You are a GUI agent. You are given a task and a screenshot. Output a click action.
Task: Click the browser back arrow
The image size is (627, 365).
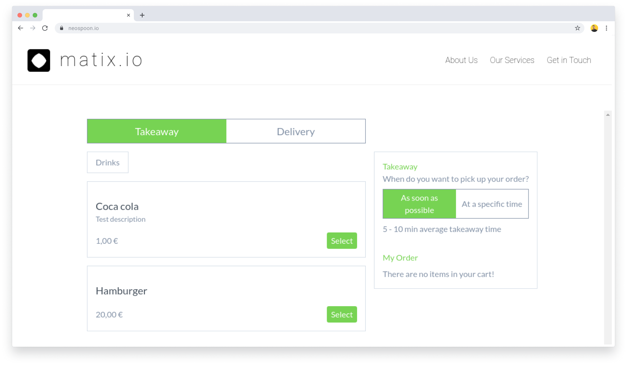pos(21,28)
